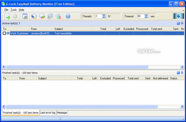Image resolution: width=186 pixels, height=122 pixels.
Task: Click the Threads number input field
Action: click(x=98, y=16)
